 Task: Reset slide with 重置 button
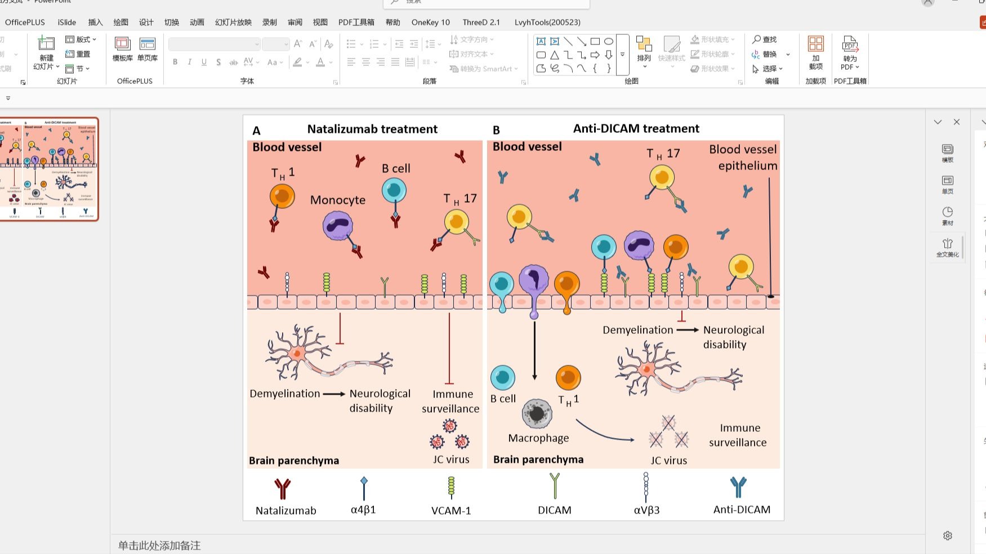pos(78,54)
